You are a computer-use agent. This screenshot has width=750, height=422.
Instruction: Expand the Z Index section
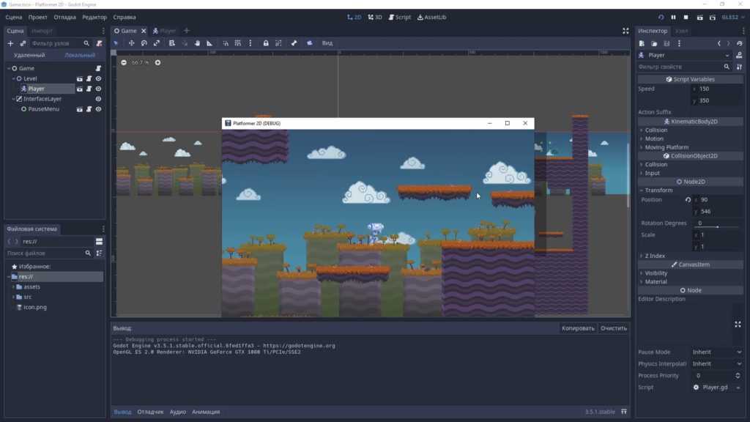click(x=655, y=256)
